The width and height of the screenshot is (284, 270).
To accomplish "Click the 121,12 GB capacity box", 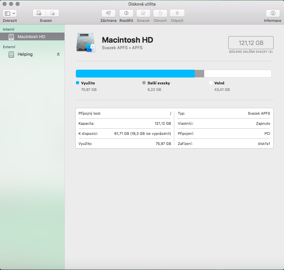I will coord(251,43).
